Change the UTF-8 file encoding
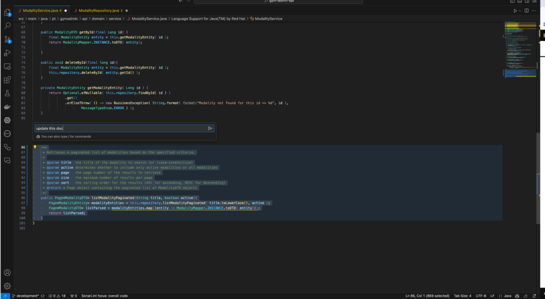The height and width of the screenshot is (299, 545). (481, 296)
